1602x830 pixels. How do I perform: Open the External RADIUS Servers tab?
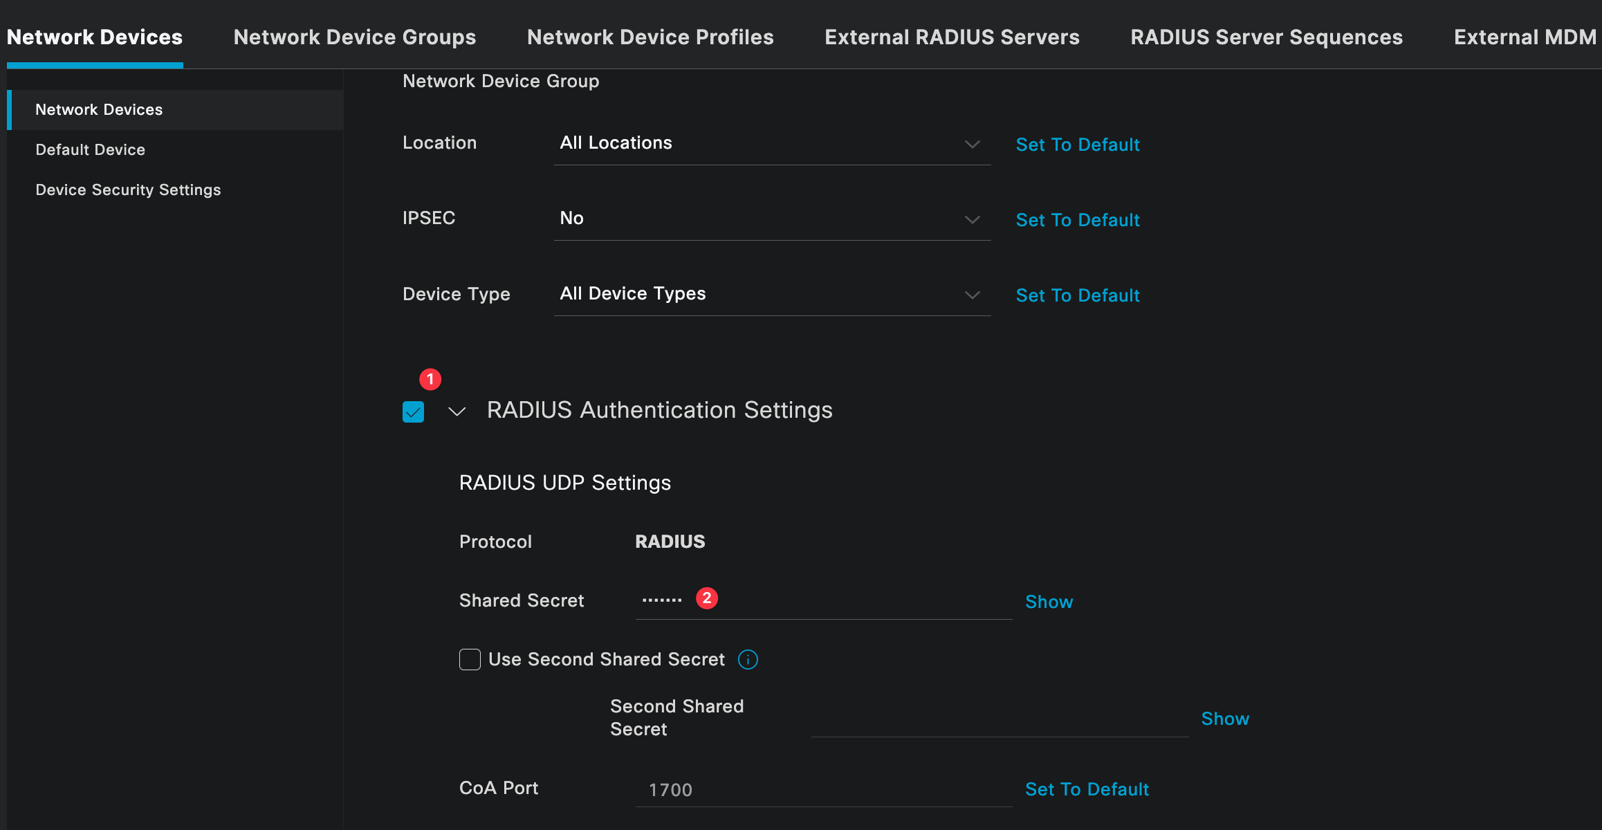click(x=952, y=37)
